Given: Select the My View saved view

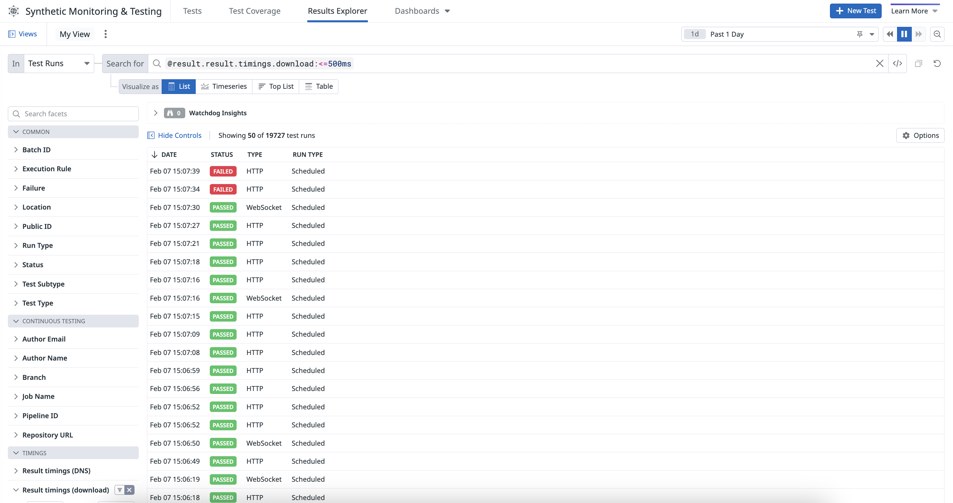Looking at the screenshot, I should (x=75, y=34).
